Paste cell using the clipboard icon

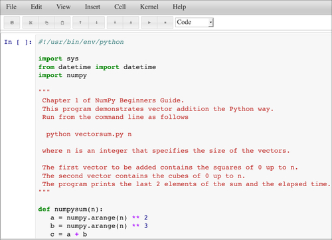(x=62, y=23)
